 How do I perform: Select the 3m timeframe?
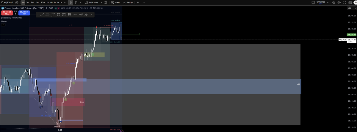(x=28, y=2)
